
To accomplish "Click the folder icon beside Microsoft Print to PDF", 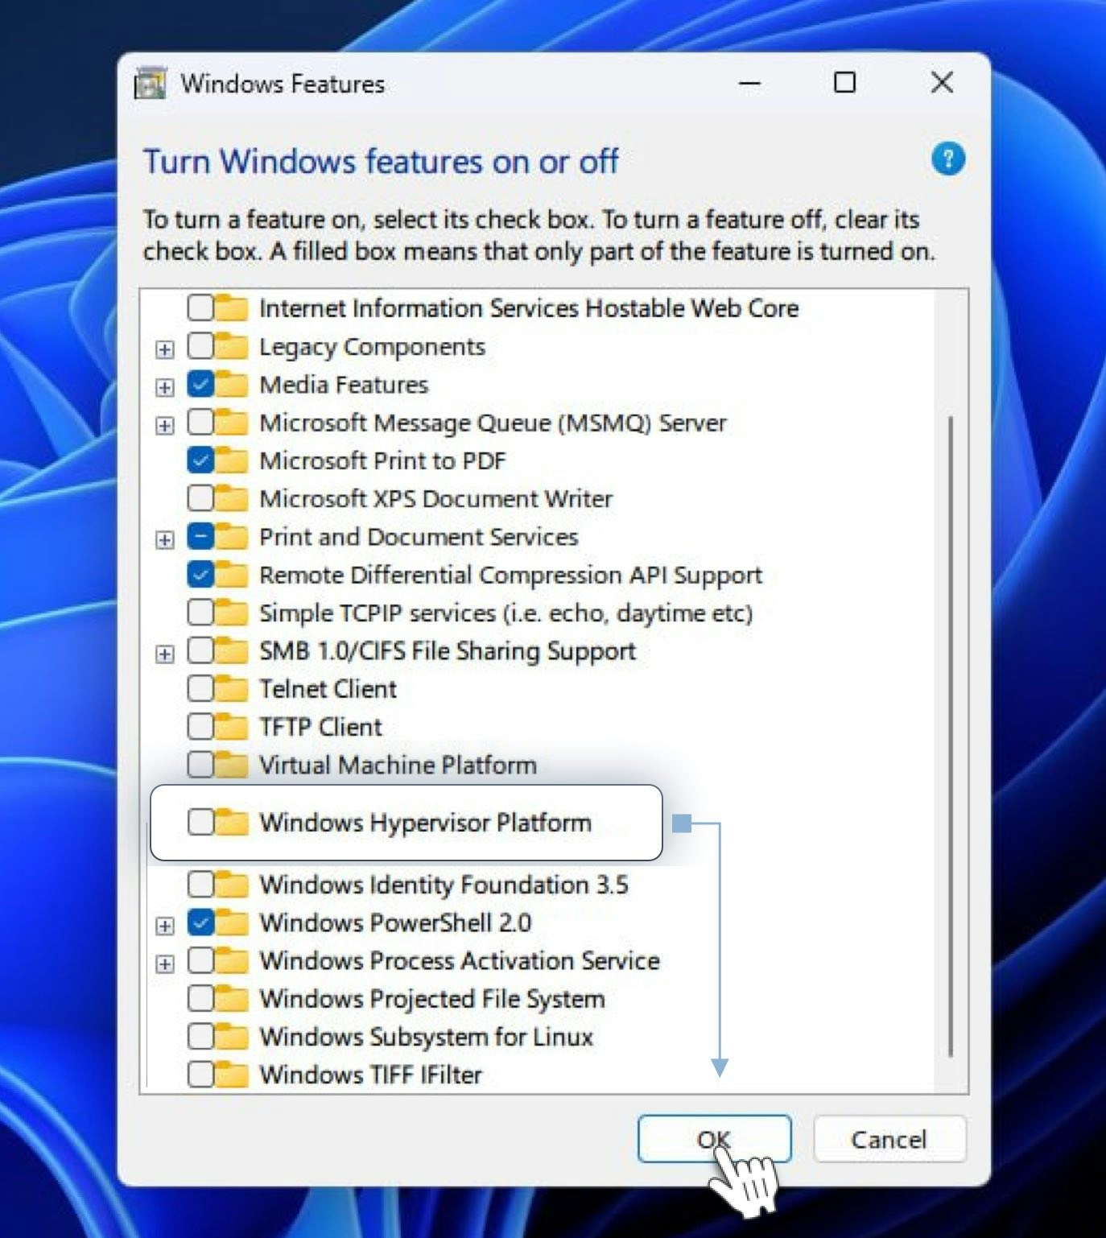I will click(x=232, y=460).
